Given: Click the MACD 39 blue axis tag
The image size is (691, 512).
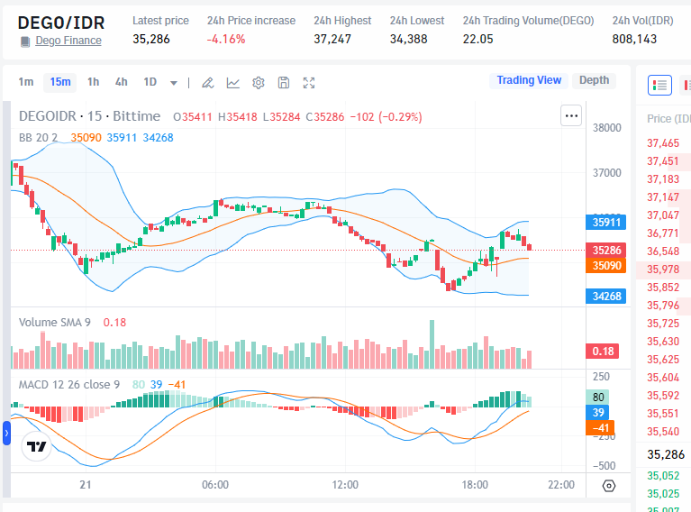Looking at the screenshot, I should [597, 412].
